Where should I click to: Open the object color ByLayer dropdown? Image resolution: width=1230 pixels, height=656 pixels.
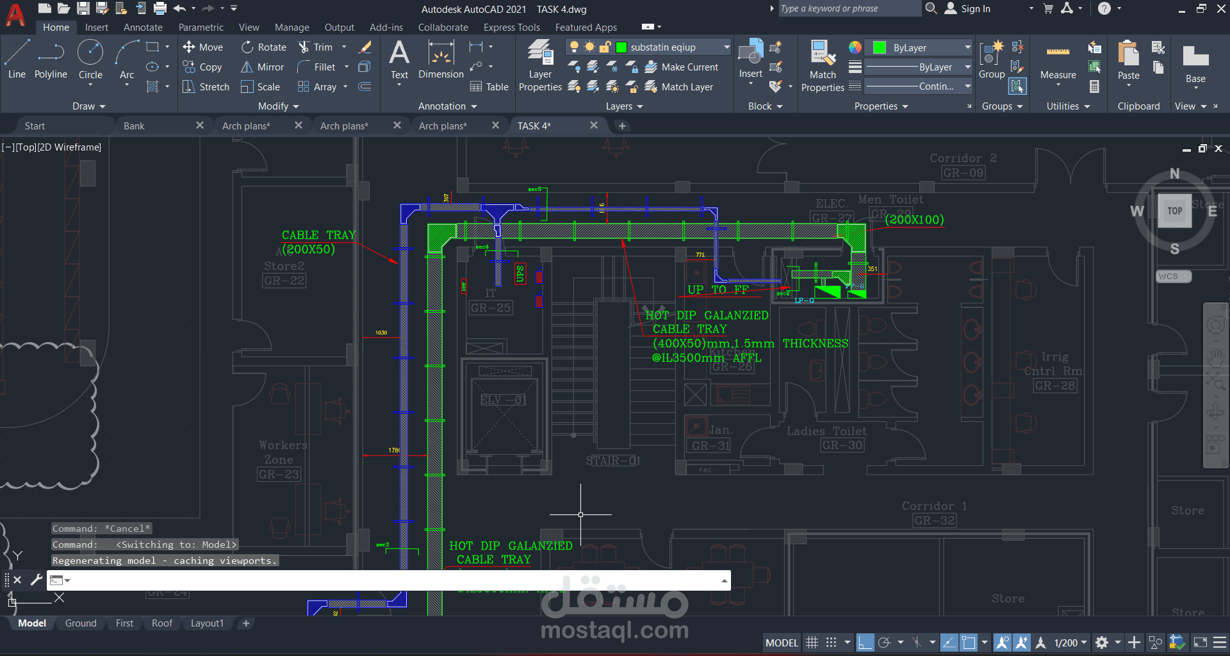(967, 47)
